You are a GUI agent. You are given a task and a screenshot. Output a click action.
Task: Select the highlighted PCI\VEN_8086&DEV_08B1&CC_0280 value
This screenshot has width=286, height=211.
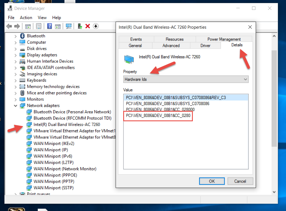click(158, 115)
